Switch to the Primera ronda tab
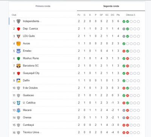The width and height of the screenshot is (151, 137). (x=43, y=6)
